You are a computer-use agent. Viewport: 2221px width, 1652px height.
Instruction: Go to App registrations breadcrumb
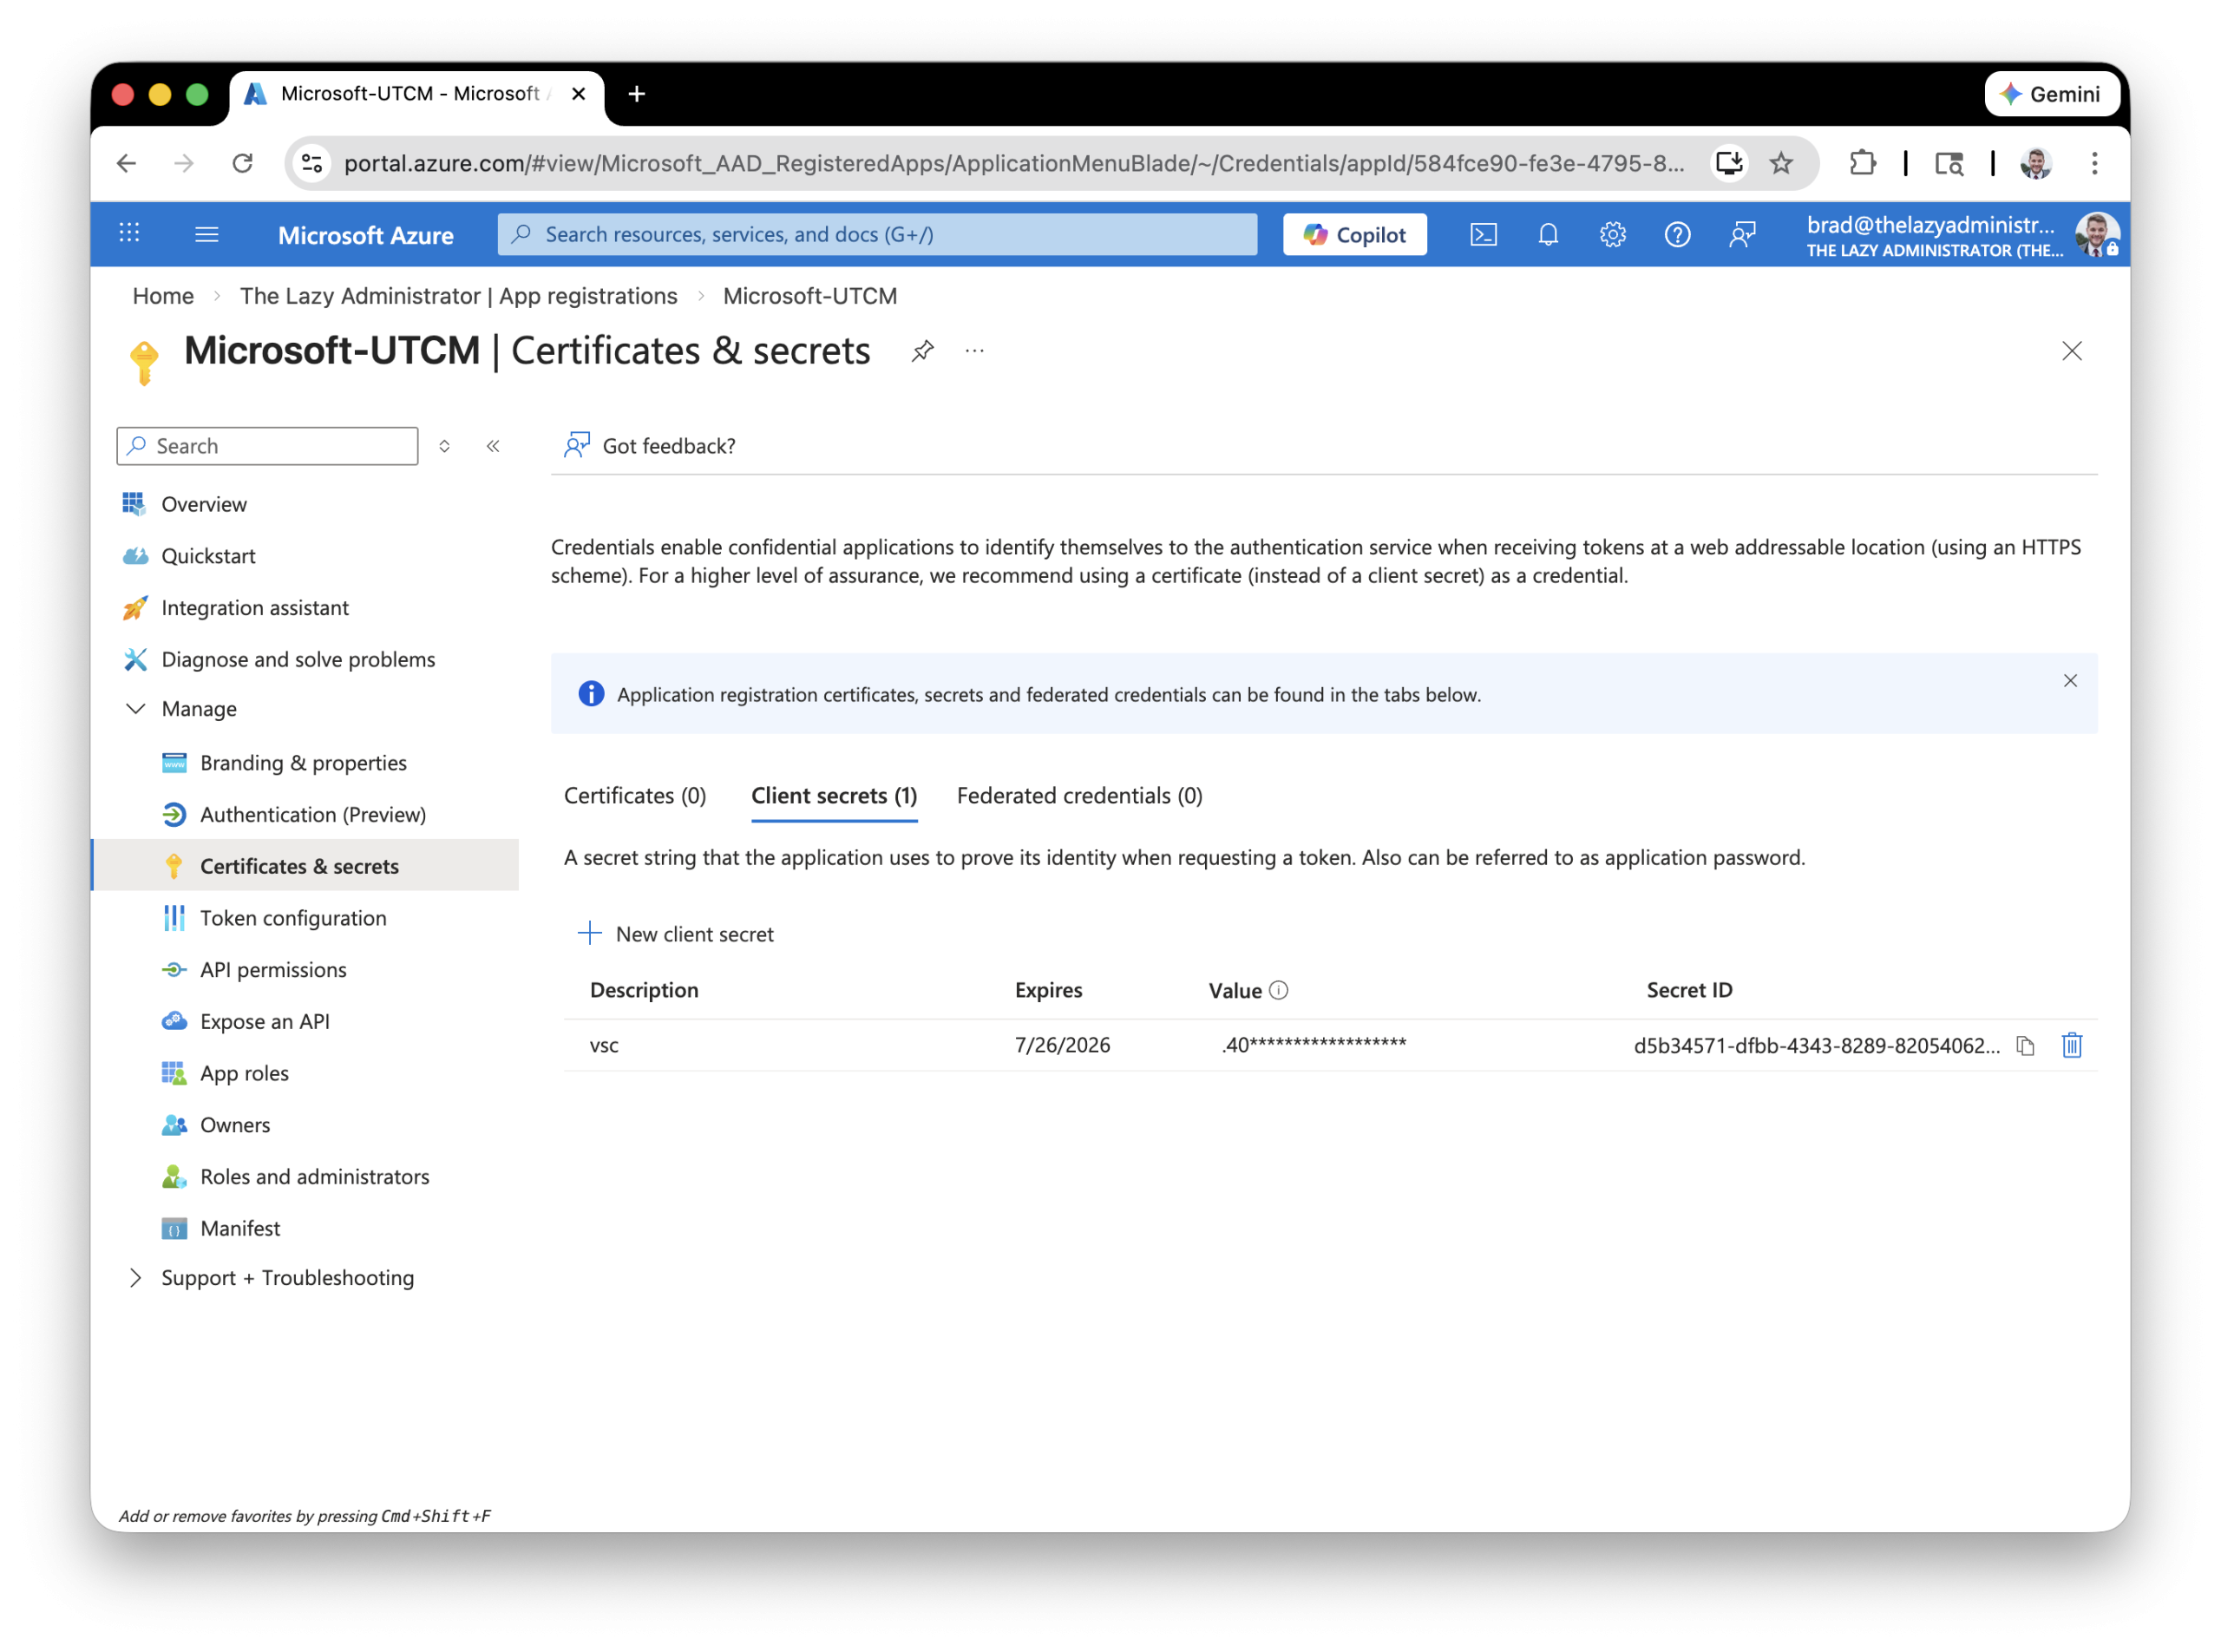458,296
